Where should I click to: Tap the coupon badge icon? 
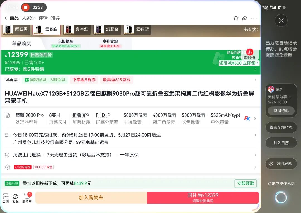pos(8,167)
